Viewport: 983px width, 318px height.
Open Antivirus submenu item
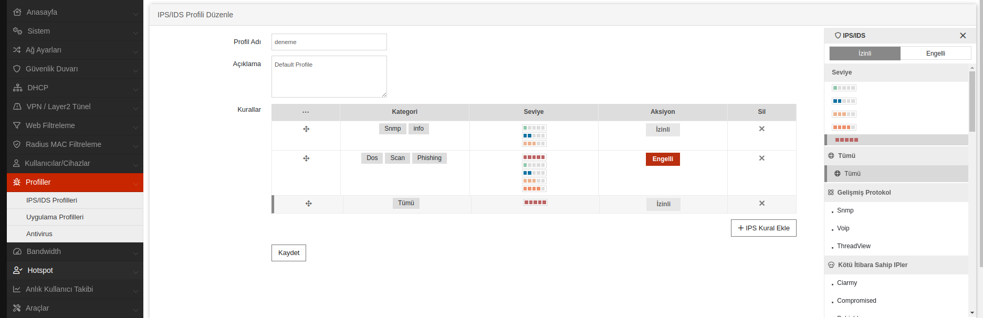pyautogui.click(x=75, y=234)
